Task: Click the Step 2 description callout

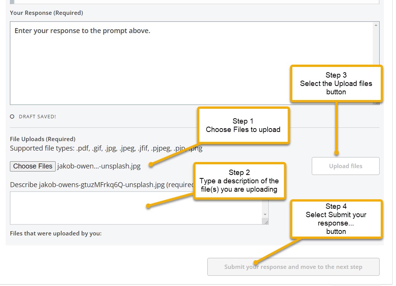Action: 239,181
